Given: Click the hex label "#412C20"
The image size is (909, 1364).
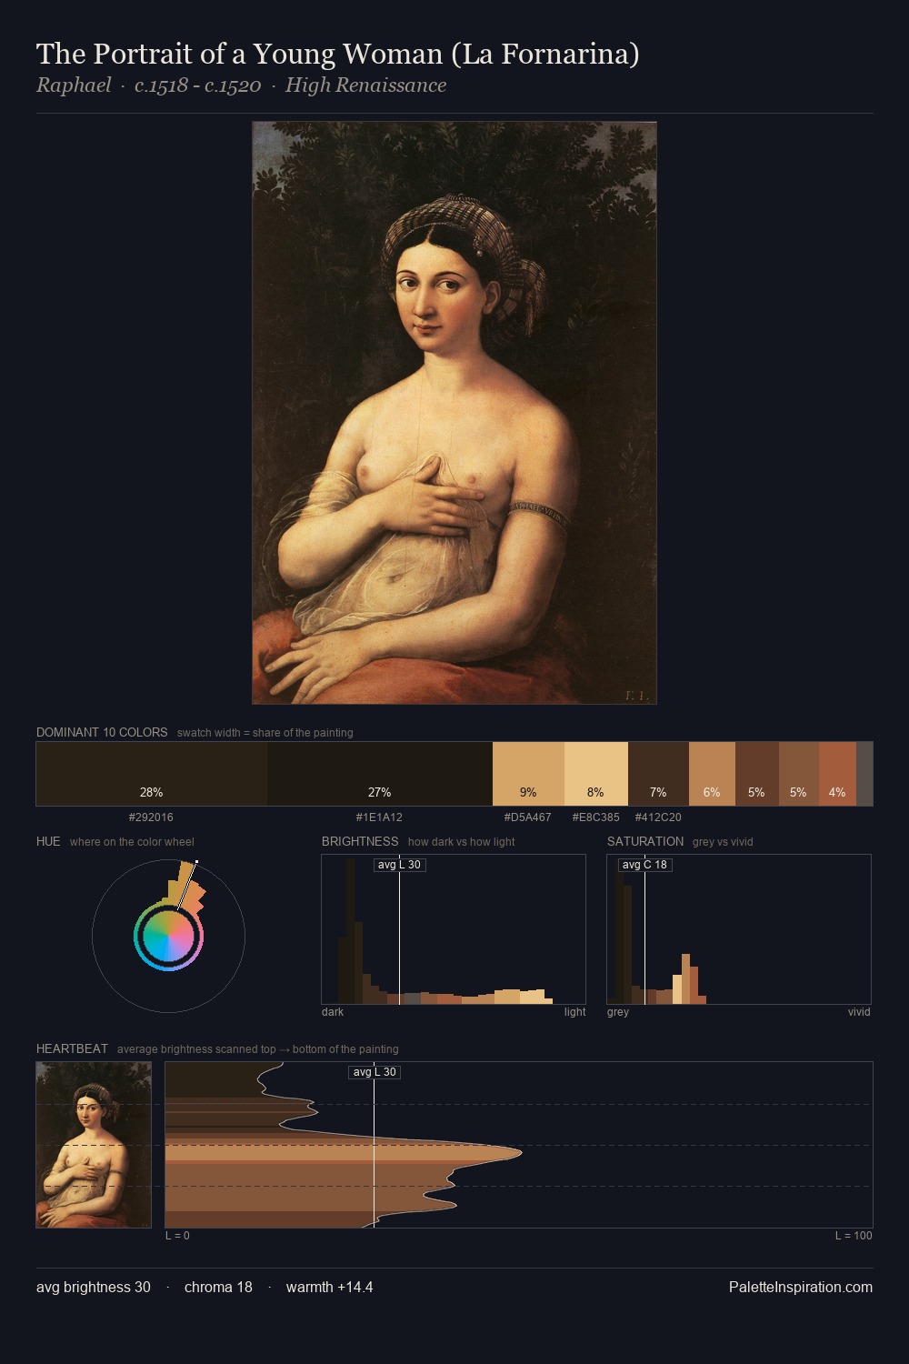Looking at the screenshot, I should [x=658, y=817].
